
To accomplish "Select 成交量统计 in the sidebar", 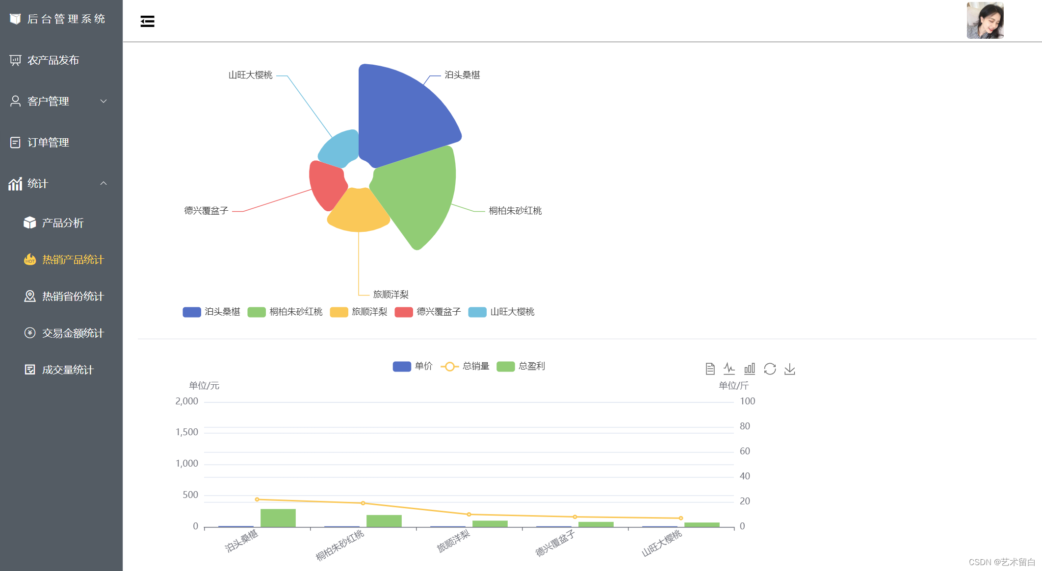I will 61,370.
